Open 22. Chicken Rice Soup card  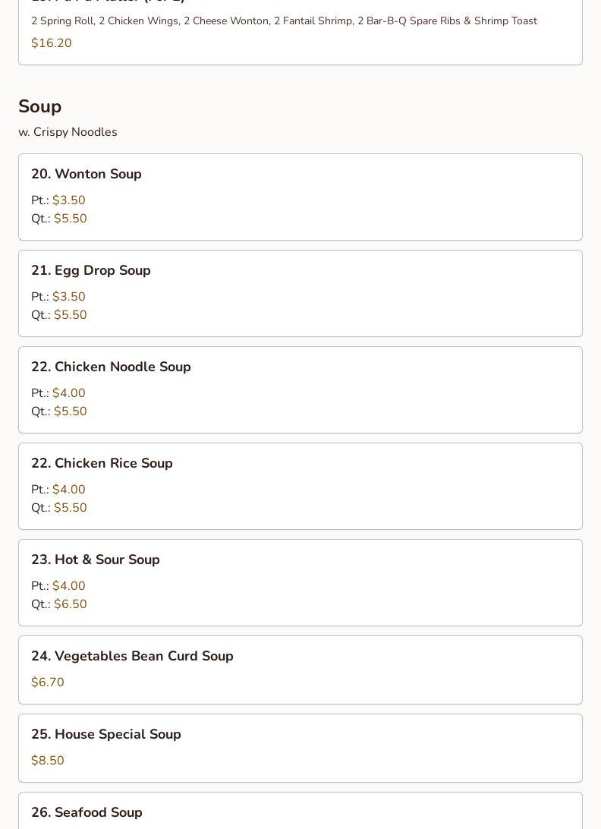[x=300, y=486]
